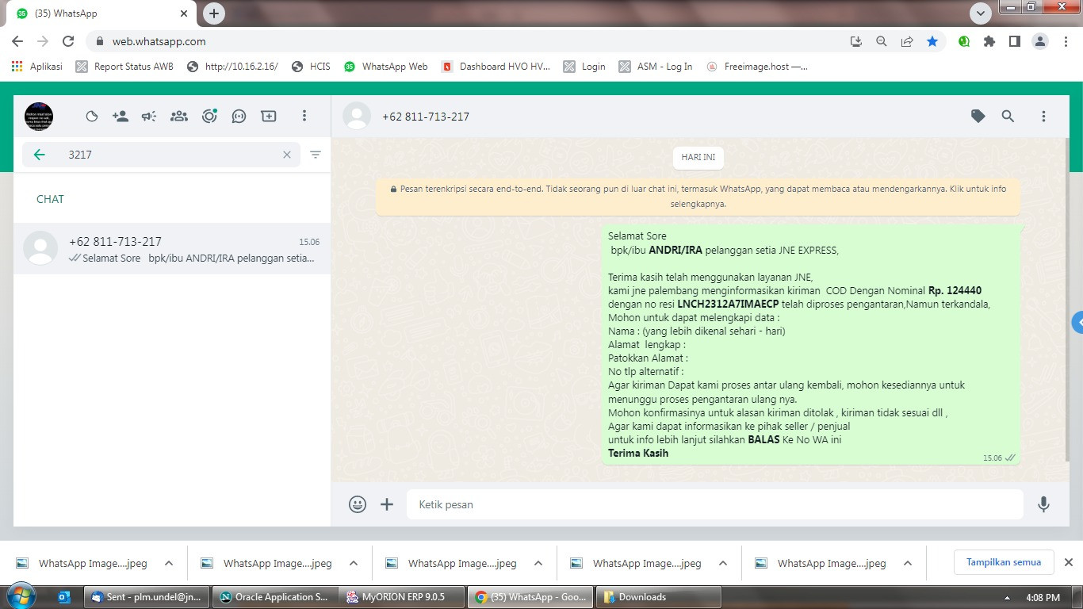The width and height of the screenshot is (1083, 609).
Task: Click the label tag icon
Action: click(978, 117)
